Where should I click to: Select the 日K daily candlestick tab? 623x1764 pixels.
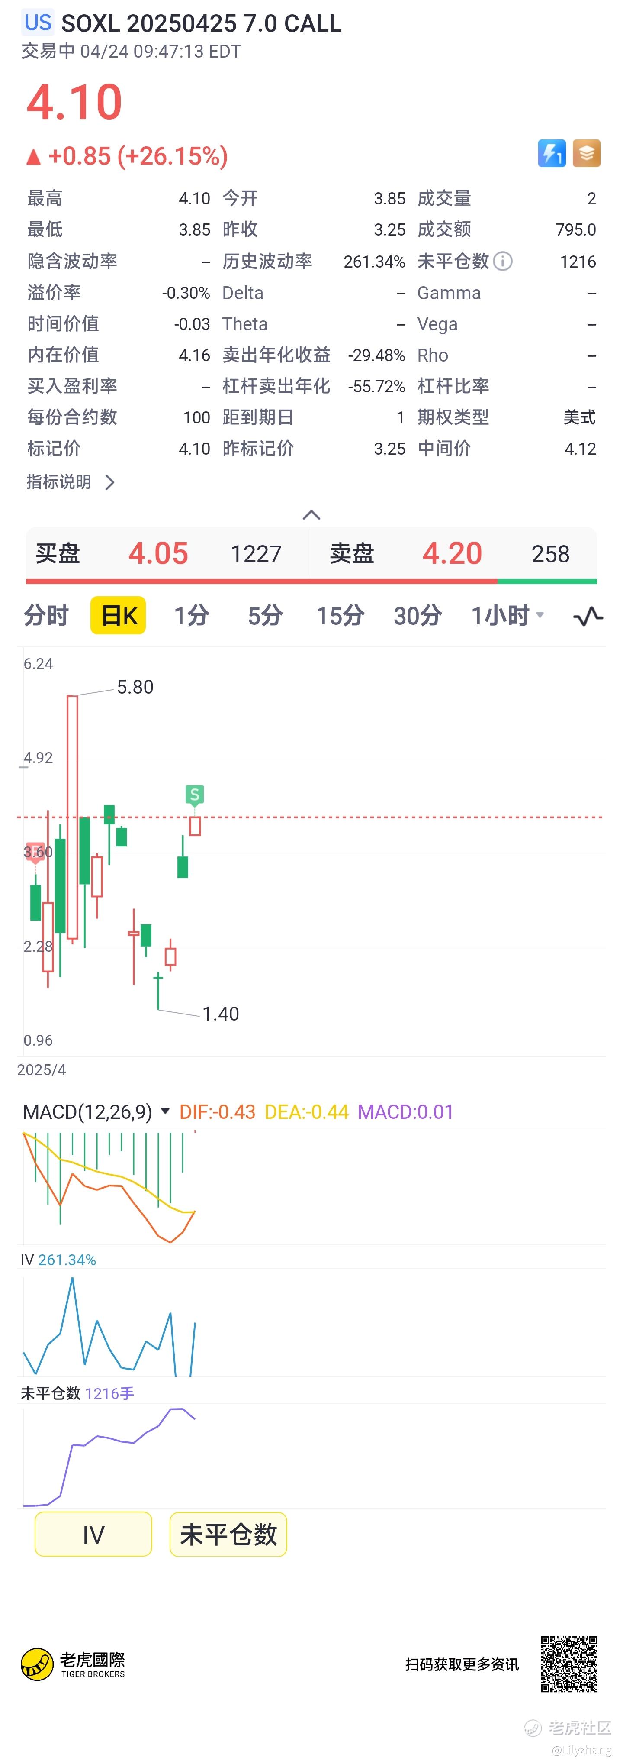[118, 616]
